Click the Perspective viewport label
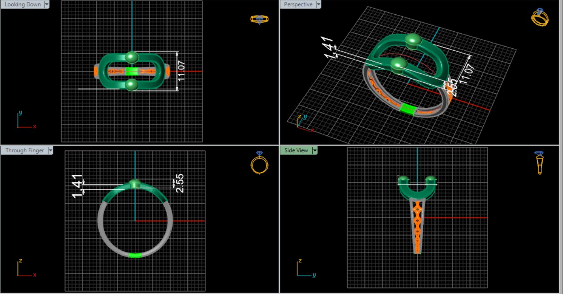The image size is (563, 294). (298, 5)
